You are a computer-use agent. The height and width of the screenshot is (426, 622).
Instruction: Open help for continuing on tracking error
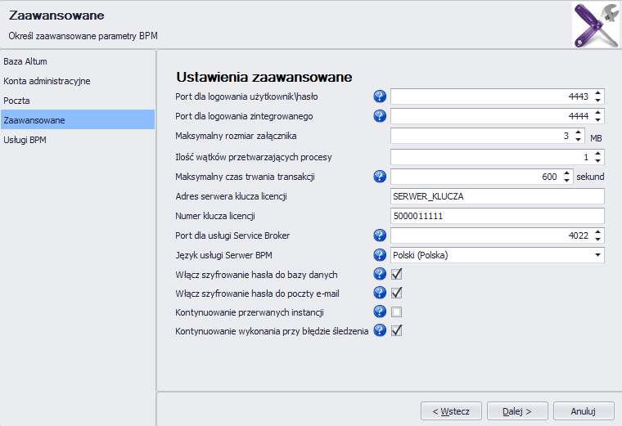(380, 330)
